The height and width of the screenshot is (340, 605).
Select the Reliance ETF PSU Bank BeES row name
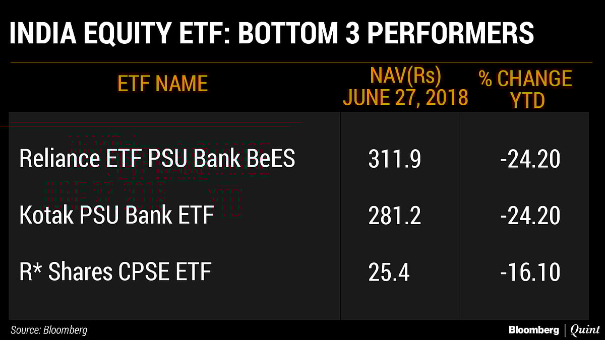click(157, 159)
